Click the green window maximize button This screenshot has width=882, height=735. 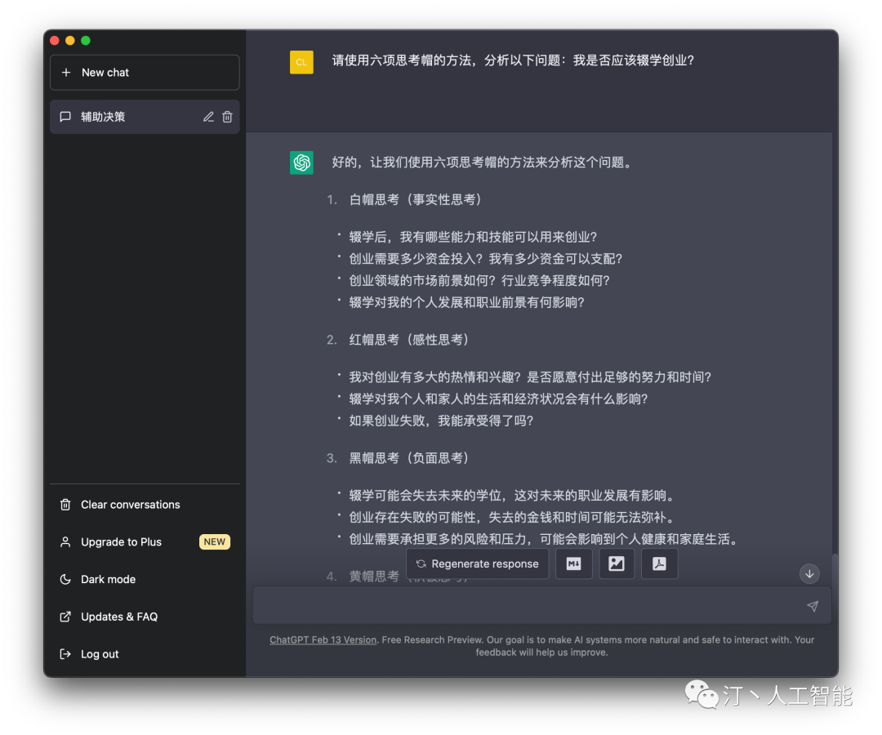coord(86,41)
